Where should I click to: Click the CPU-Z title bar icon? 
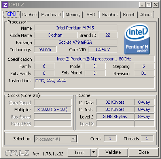tap(5, 5)
